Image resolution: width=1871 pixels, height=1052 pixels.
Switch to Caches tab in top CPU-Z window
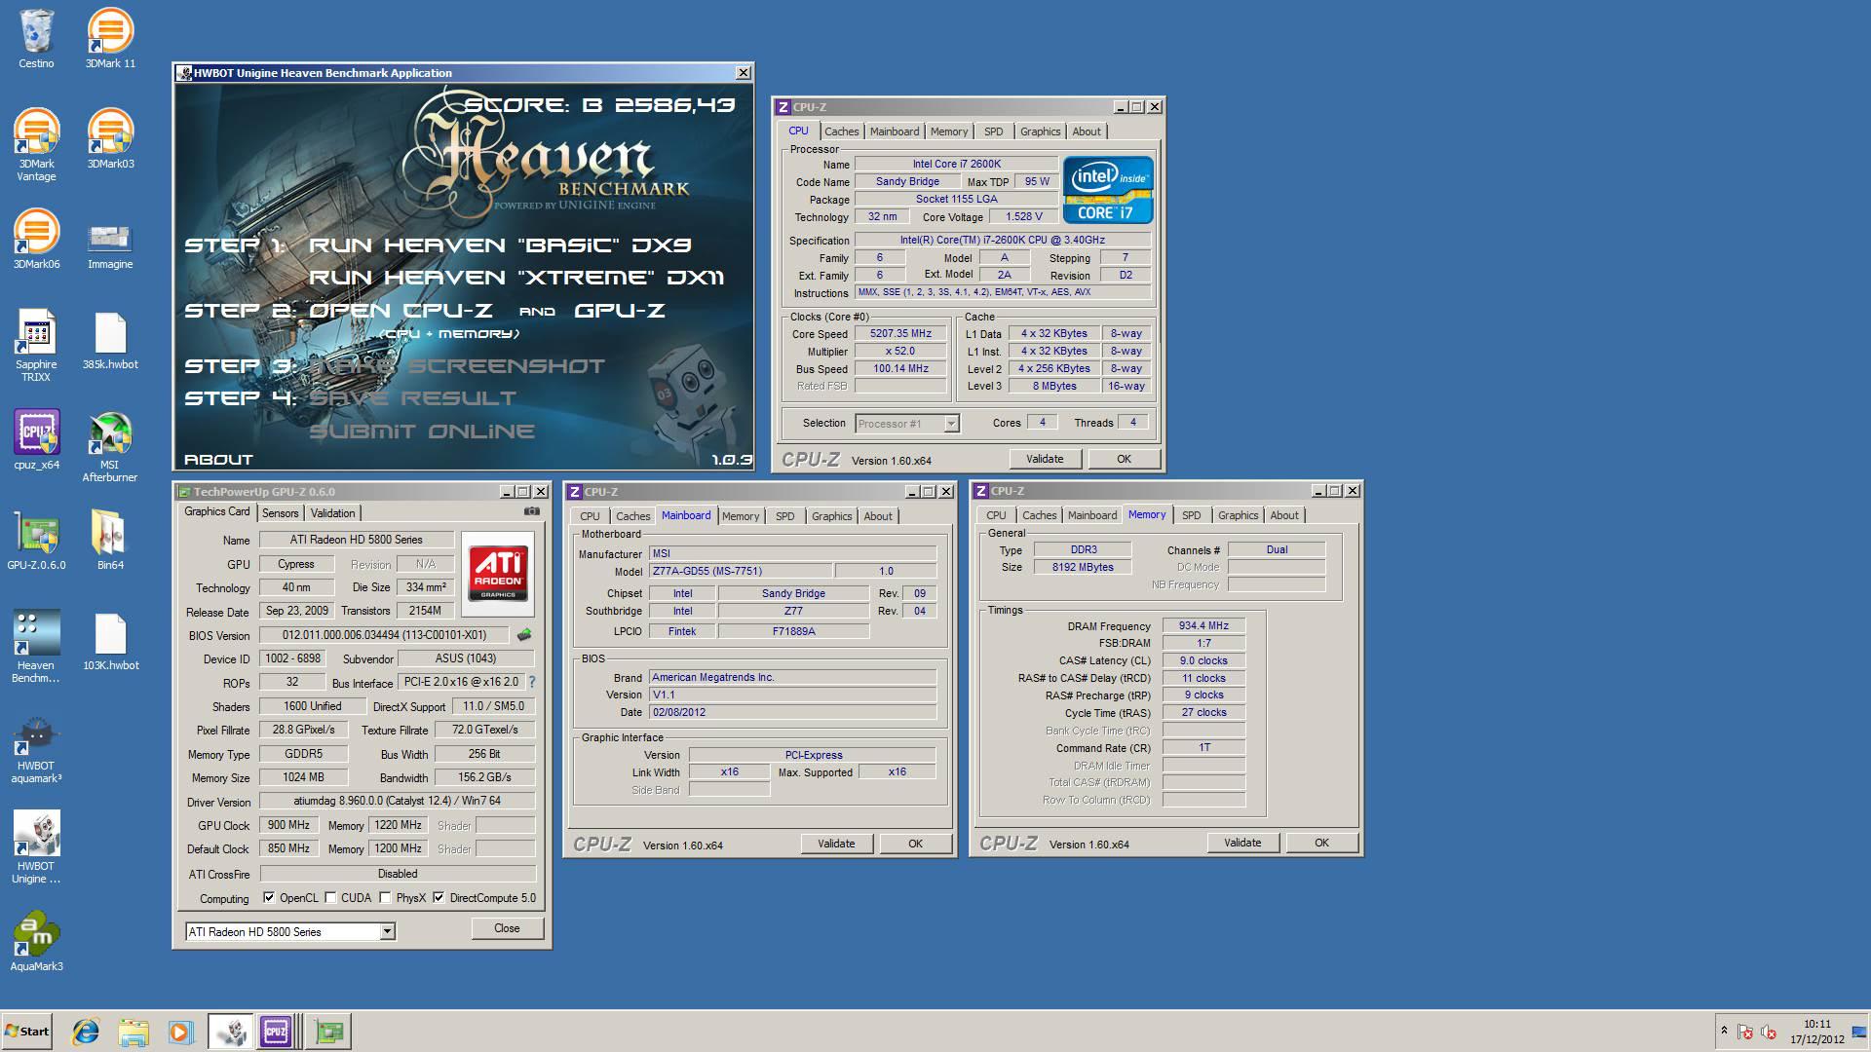pos(841,131)
